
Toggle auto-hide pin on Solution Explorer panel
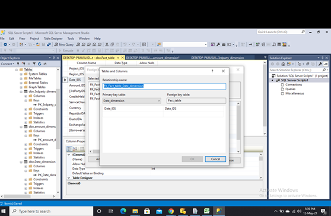[323, 58]
